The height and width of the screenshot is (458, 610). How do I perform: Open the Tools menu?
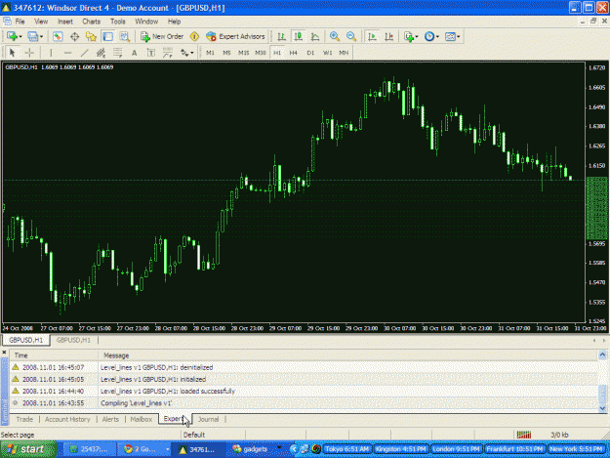117,21
